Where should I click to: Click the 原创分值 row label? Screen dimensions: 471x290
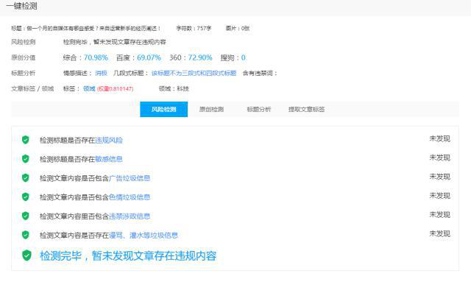[x=24, y=57]
